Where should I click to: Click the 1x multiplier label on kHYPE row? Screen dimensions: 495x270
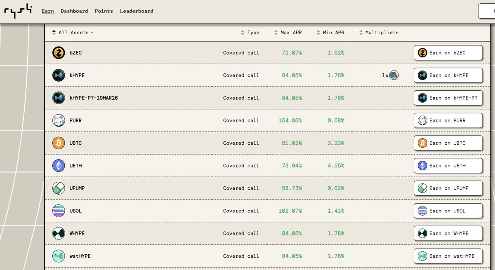click(385, 75)
